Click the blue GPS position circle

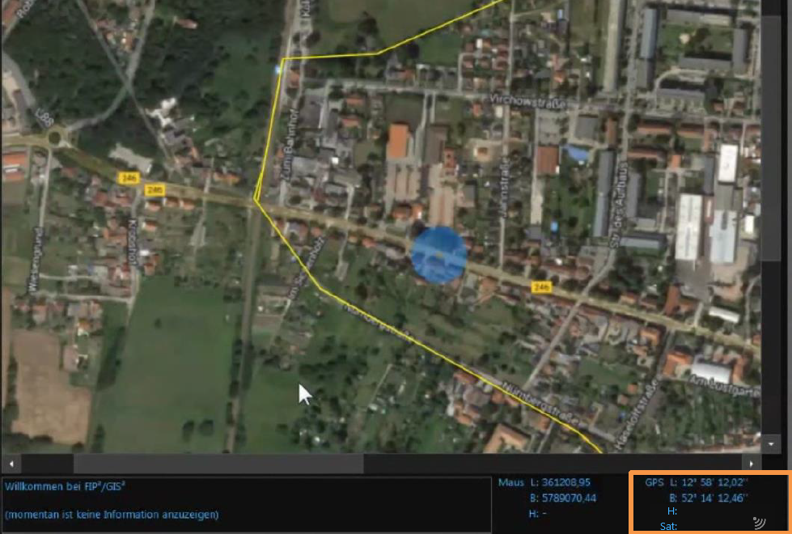438,256
